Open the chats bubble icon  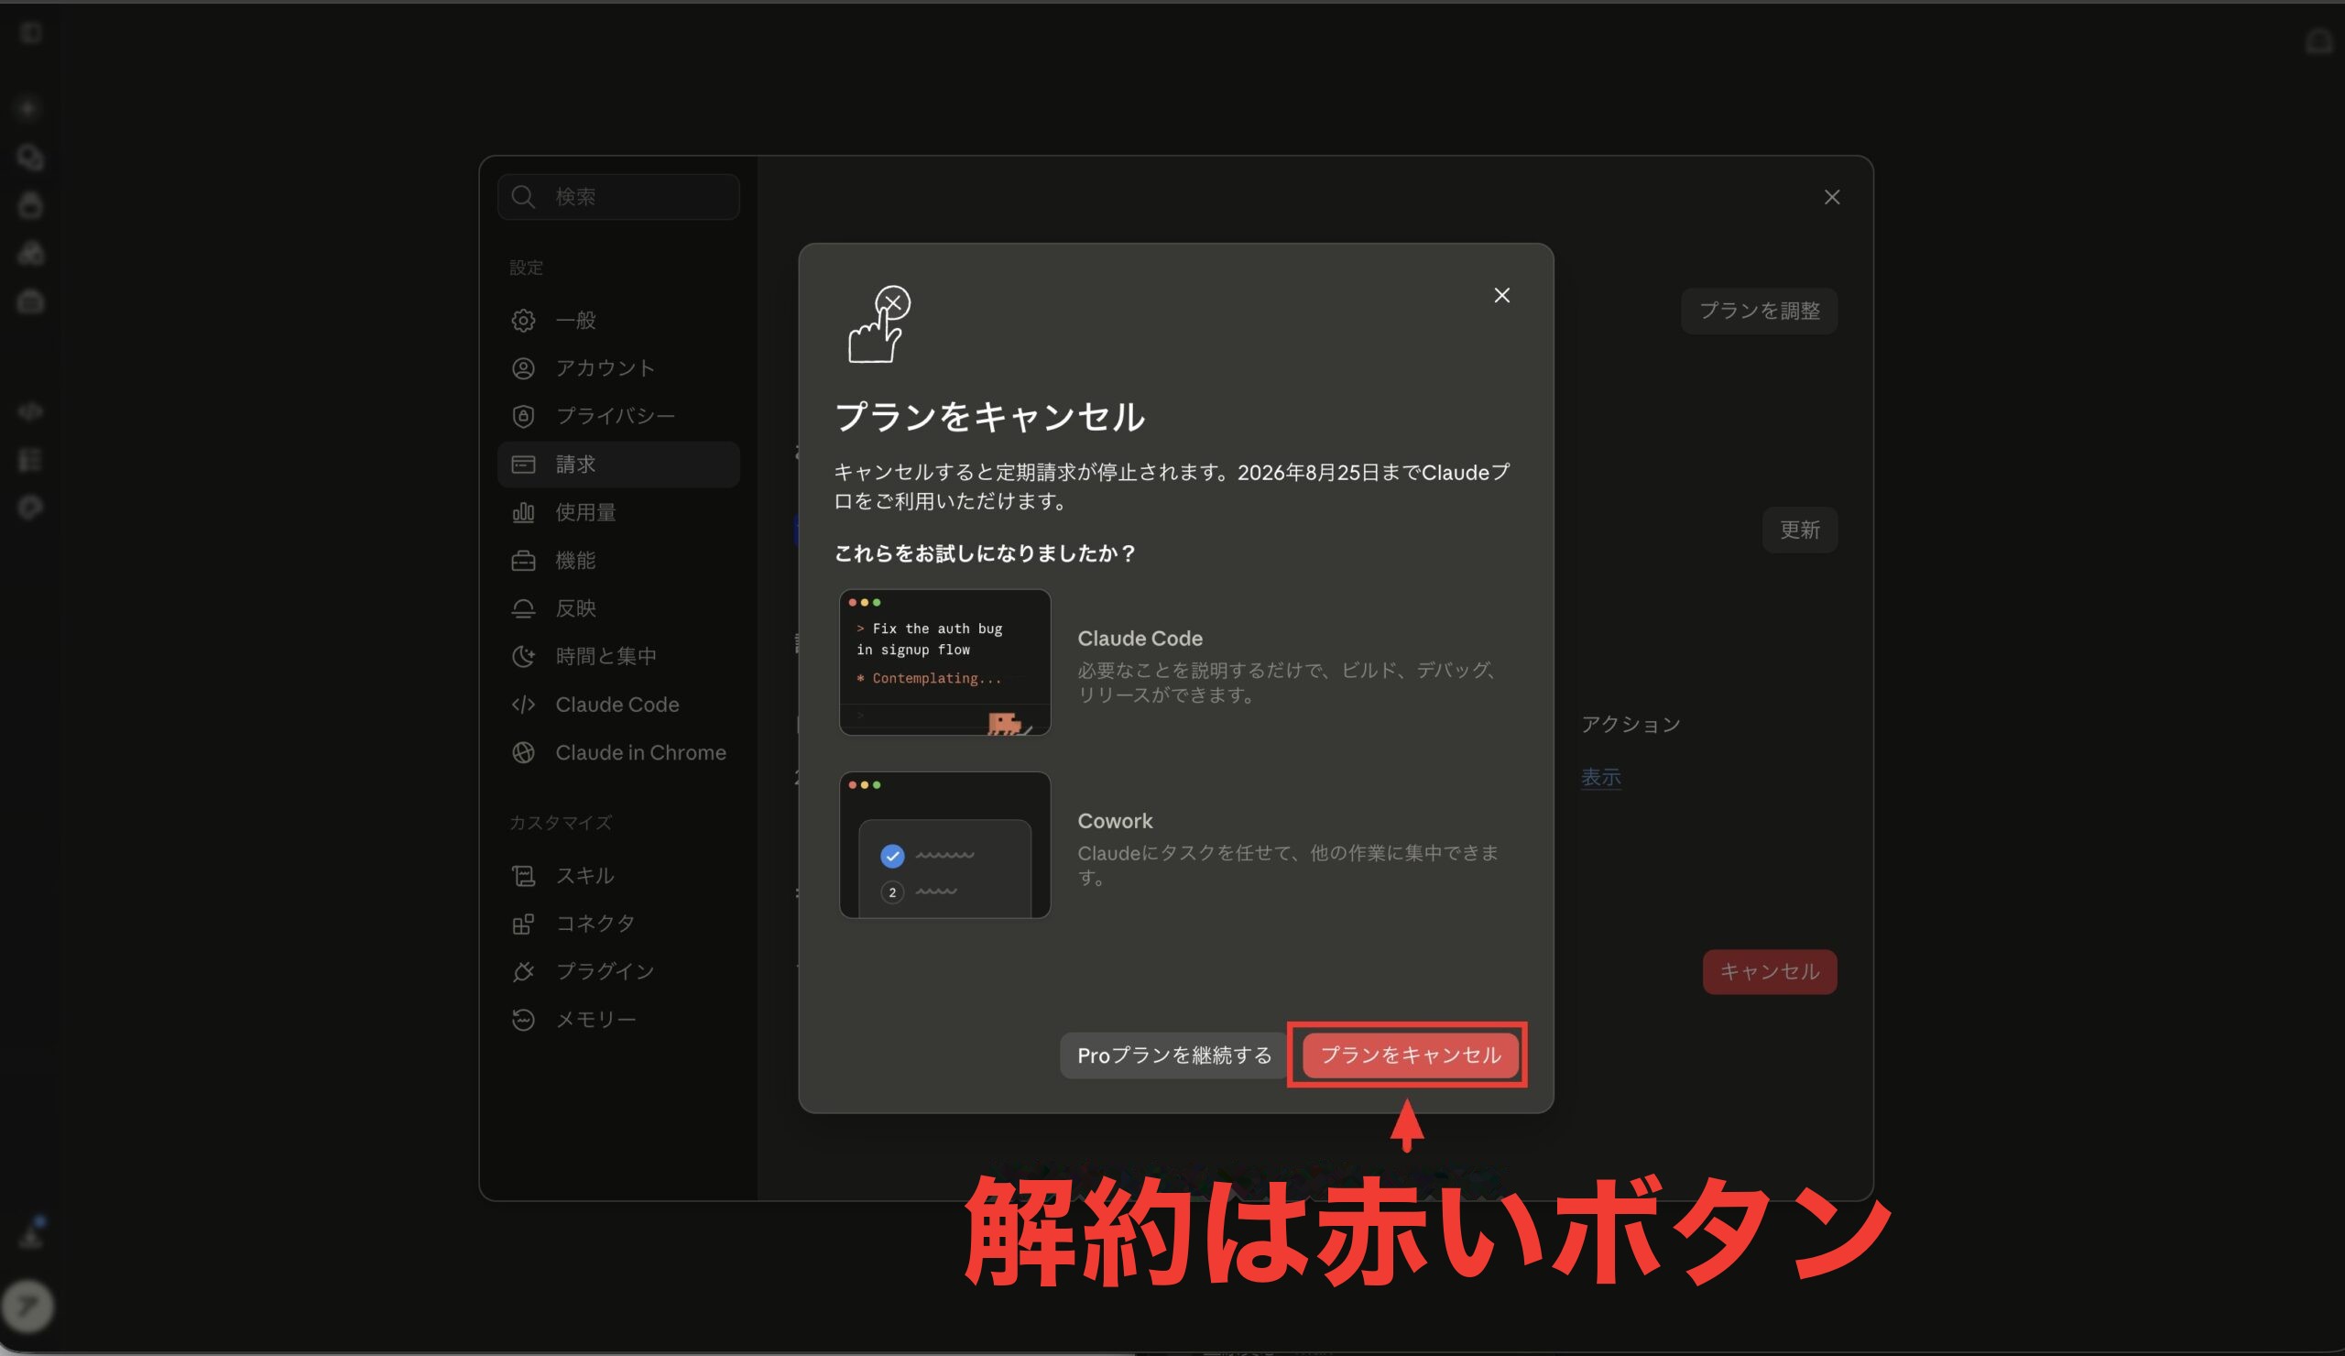[31, 158]
